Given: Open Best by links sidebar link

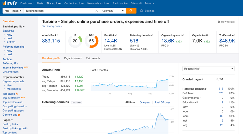Looking at the screenshot, I should [10, 124].
